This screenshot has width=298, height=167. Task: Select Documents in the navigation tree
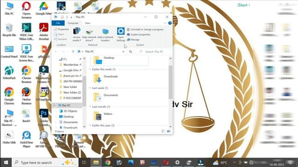click(x=68, y=122)
